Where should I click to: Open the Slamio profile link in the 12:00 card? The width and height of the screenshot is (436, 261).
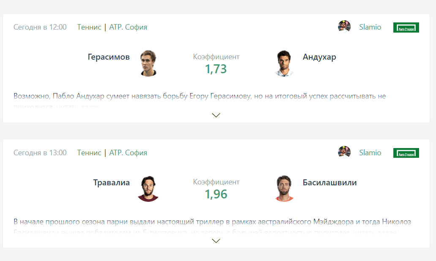[x=370, y=27]
